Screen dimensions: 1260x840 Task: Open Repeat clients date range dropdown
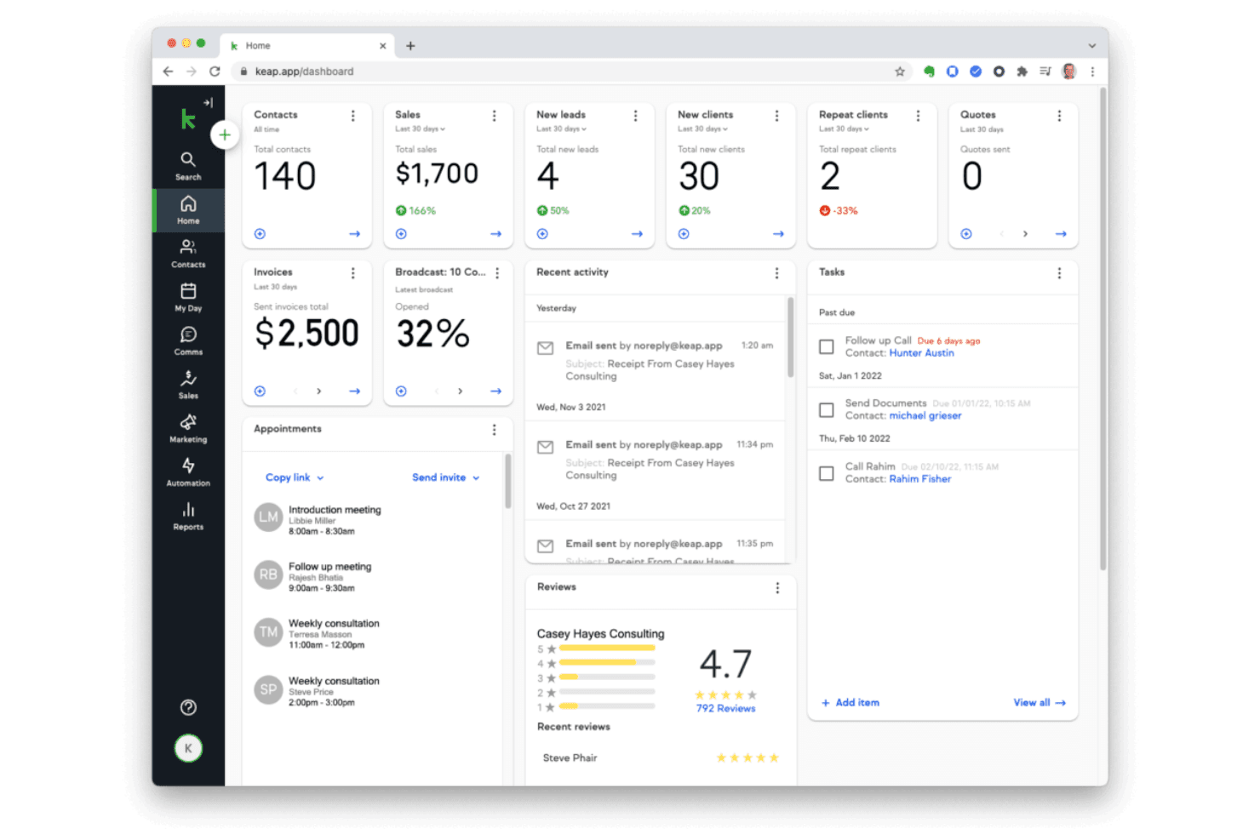(x=844, y=129)
